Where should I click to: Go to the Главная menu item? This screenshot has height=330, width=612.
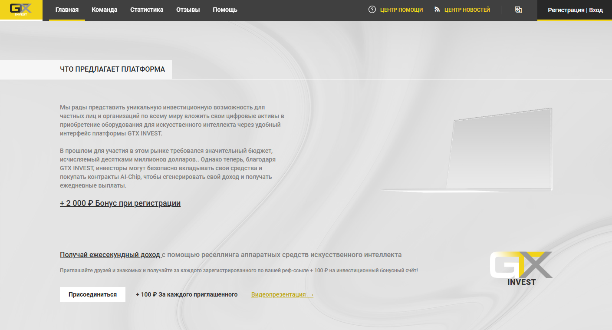coord(67,10)
